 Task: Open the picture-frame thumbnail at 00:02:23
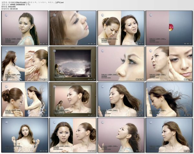(73, 99)
